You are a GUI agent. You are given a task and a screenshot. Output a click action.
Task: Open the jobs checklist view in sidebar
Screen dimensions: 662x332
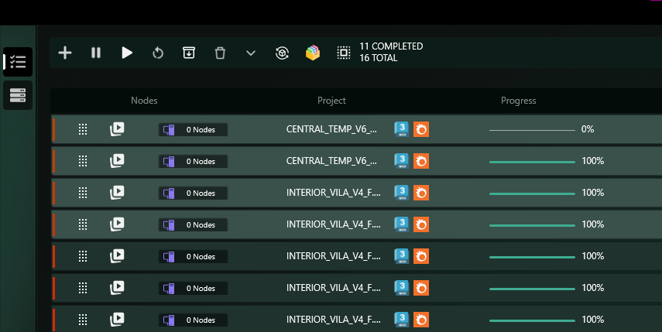[18, 62]
